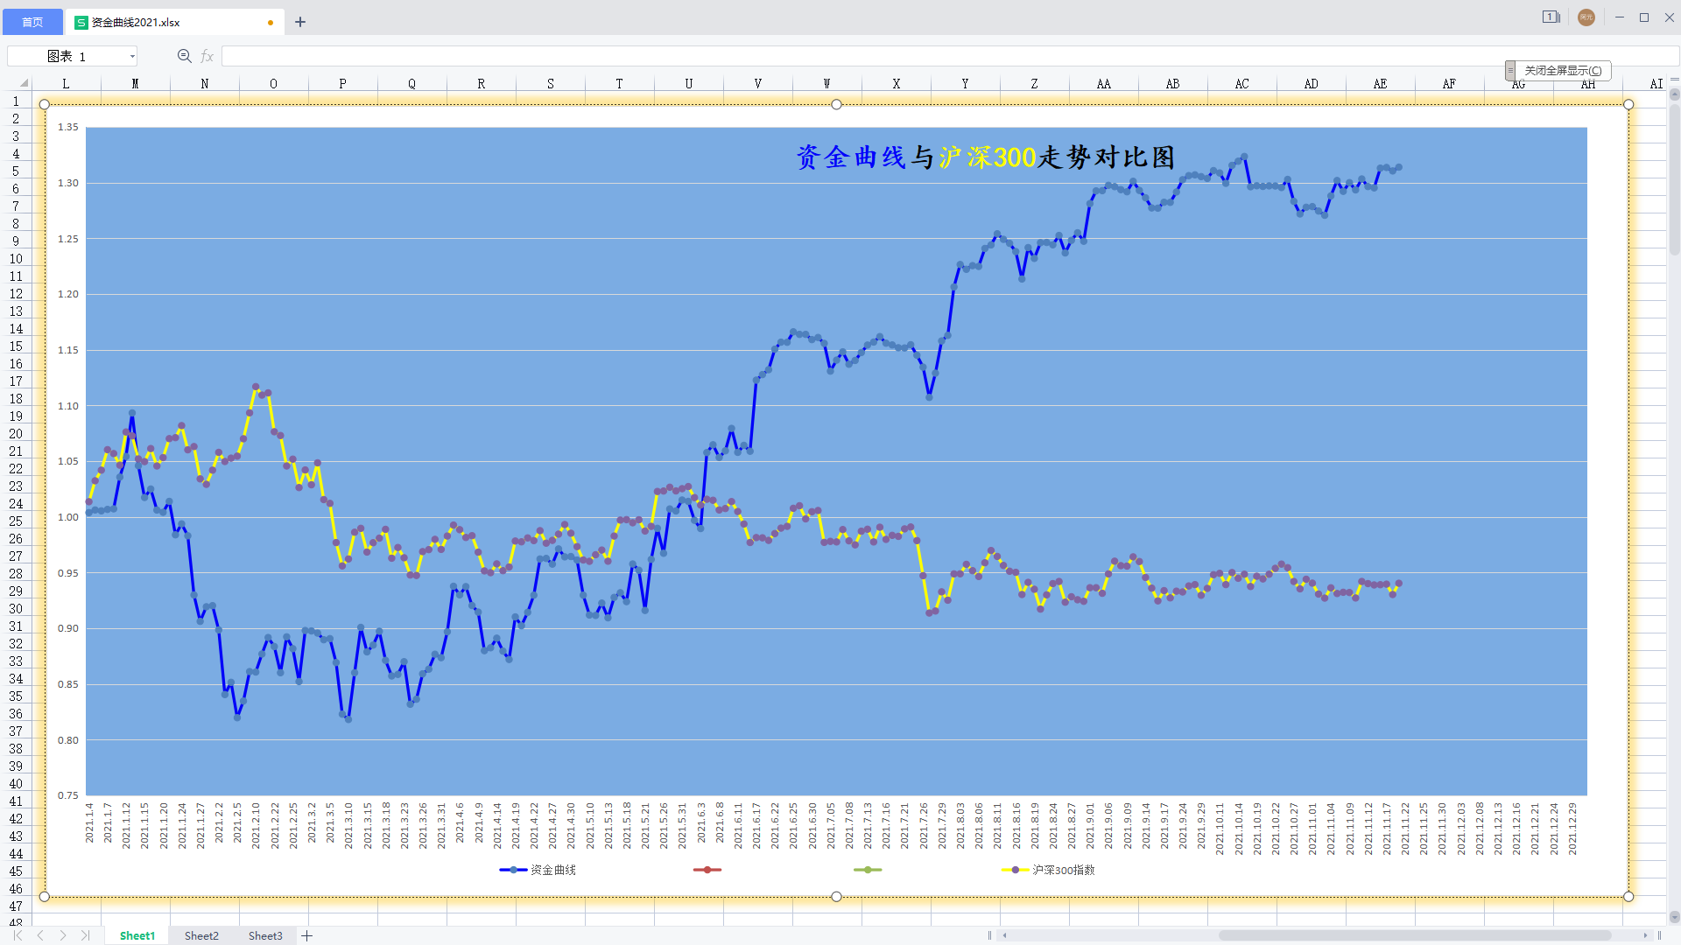Switch to Sheet2 tab
Image resolution: width=1681 pixels, height=945 pixels.
point(201,935)
